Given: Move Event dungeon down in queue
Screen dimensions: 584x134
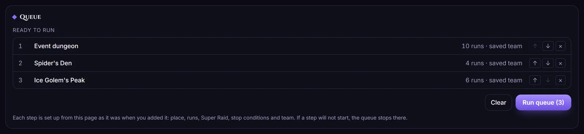Looking at the screenshot, I should [548, 46].
